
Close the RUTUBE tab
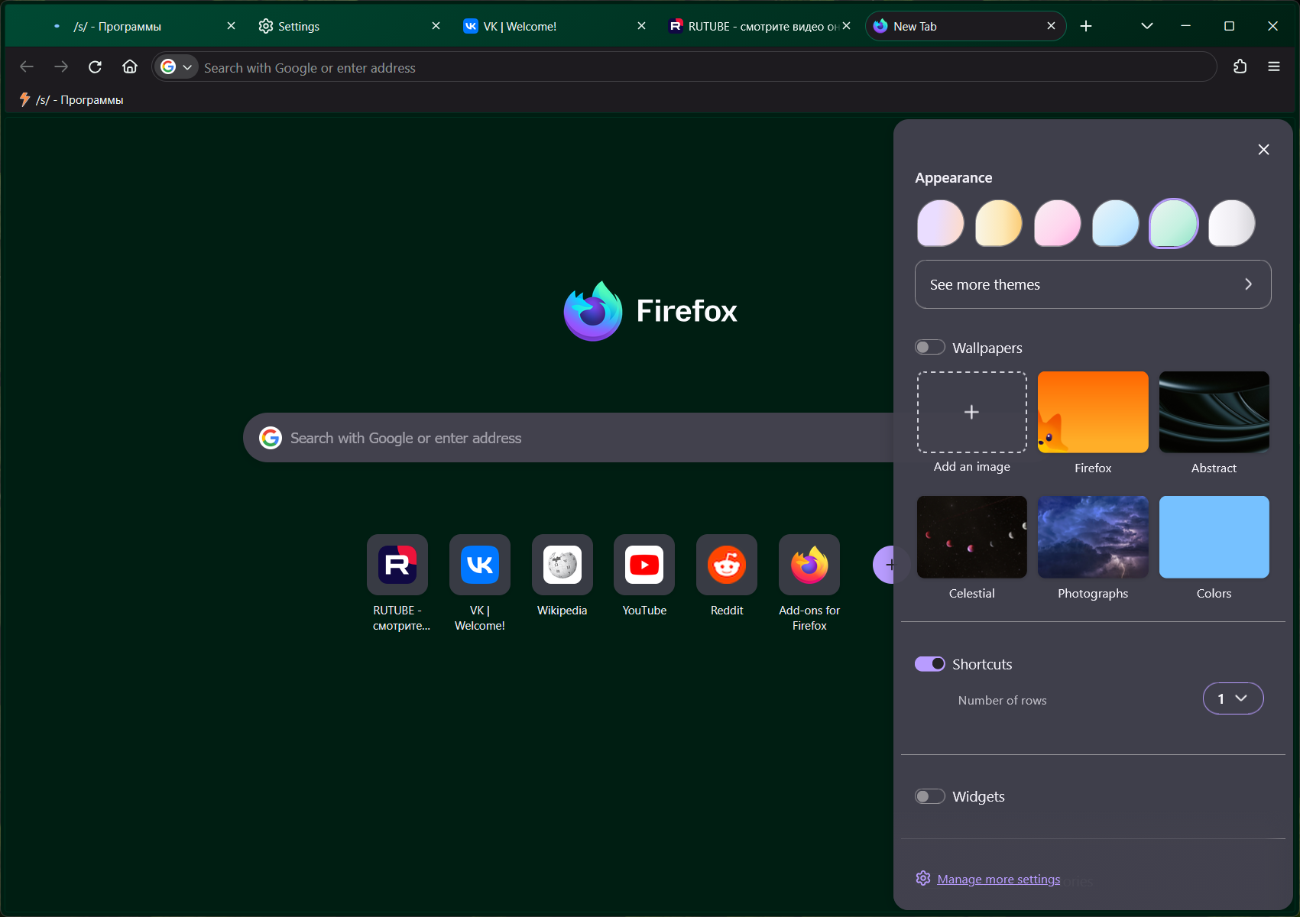click(846, 26)
